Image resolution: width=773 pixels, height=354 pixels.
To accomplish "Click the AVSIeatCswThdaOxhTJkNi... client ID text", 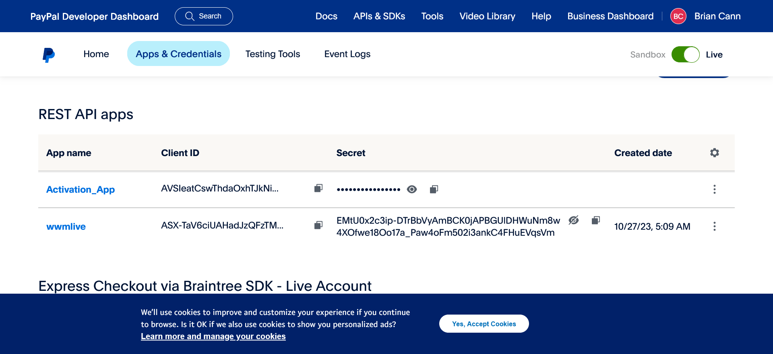I will point(220,188).
